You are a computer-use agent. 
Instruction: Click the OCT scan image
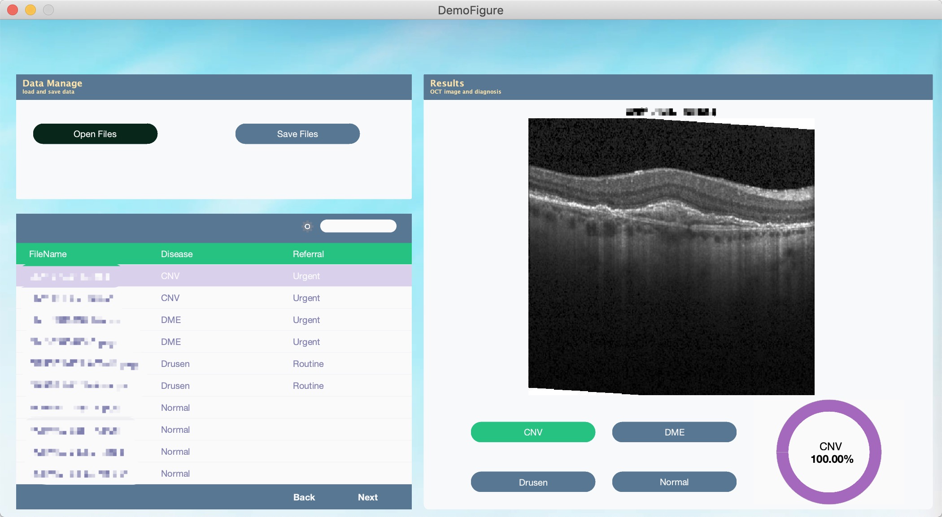tap(671, 257)
